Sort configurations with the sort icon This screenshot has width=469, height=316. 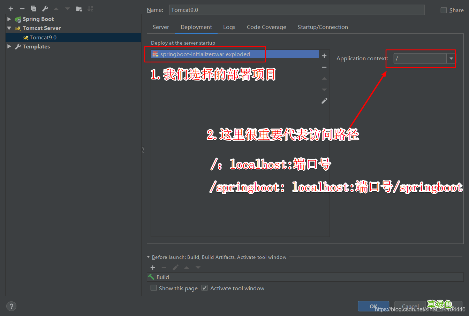point(90,8)
